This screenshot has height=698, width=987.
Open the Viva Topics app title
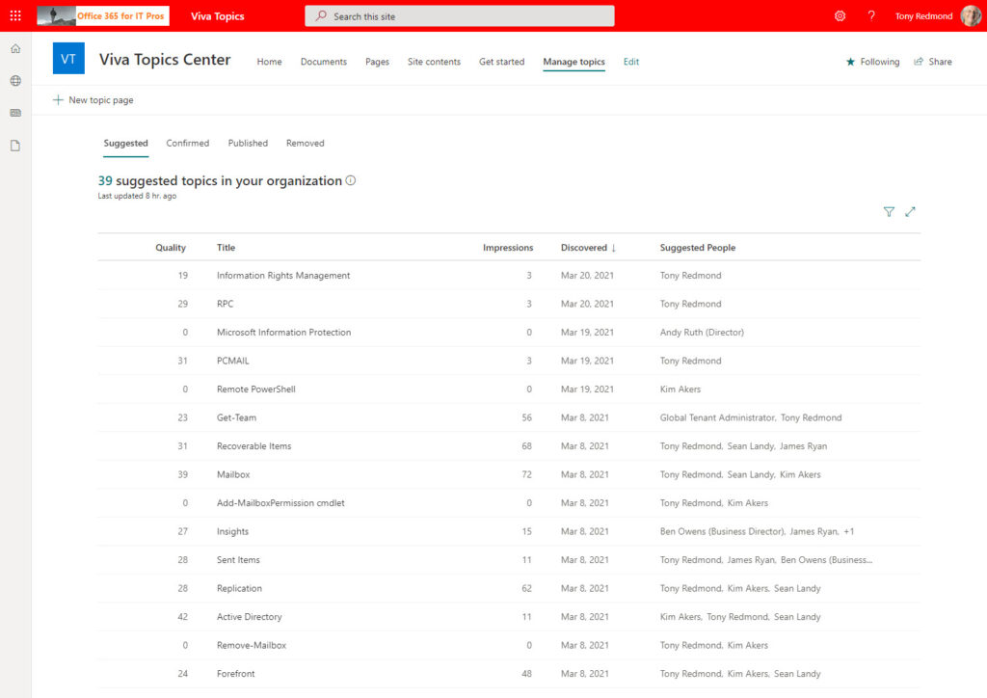tap(217, 16)
